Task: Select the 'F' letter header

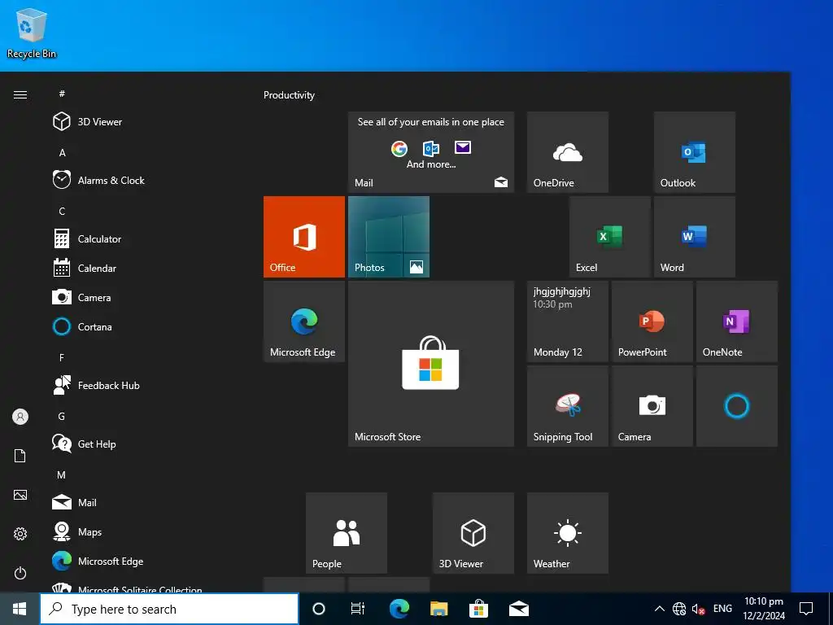Action: point(62,358)
